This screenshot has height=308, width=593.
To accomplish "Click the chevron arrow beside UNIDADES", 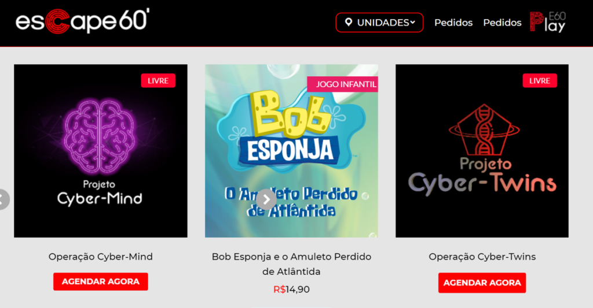I will click(412, 23).
